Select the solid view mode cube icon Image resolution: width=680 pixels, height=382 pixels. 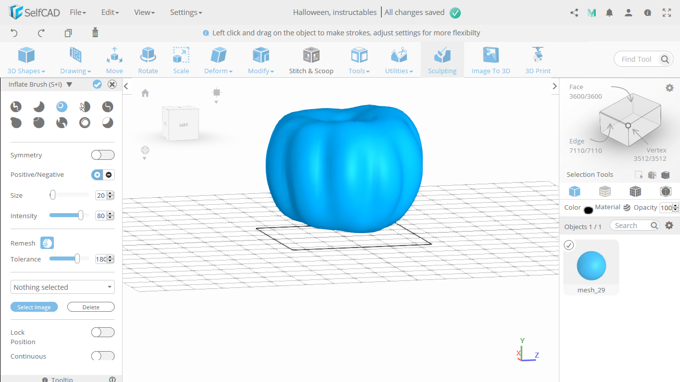pos(575,191)
